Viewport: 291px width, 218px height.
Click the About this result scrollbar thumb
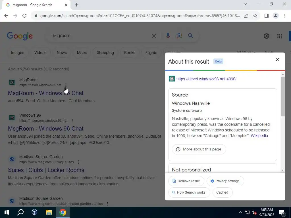283,97
